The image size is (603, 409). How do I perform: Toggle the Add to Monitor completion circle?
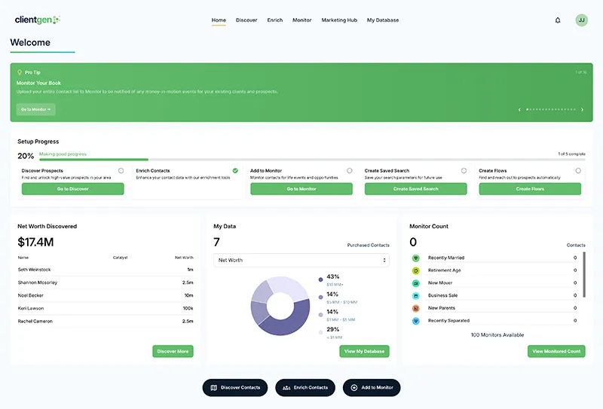click(350, 171)
